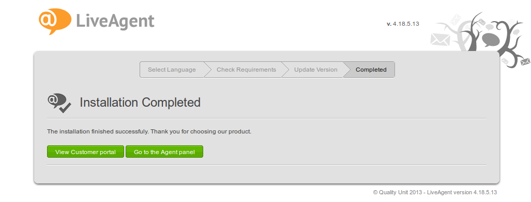
Task: Click the small envelope at tree's right edge
Action: [x=525, y=62]
